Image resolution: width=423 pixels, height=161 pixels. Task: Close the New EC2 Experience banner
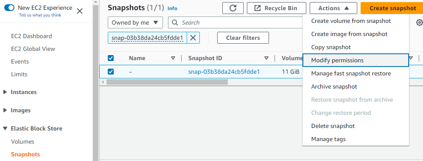coord(80,11)
